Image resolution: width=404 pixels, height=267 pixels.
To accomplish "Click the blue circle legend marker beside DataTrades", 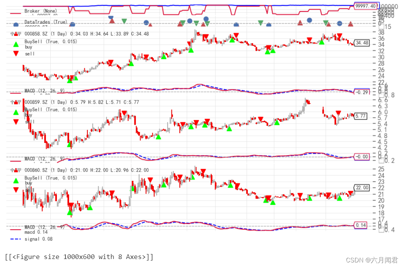I will 16,25.
